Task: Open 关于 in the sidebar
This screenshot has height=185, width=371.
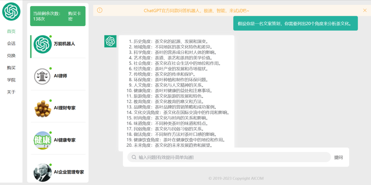Action: click(11, 92)
